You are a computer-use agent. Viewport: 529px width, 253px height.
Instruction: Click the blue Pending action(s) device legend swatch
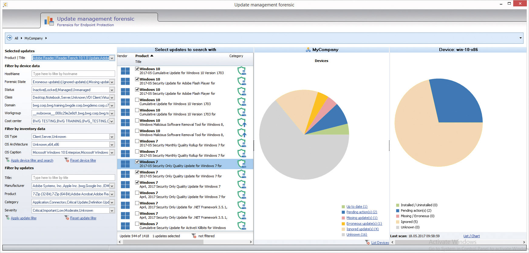398,210
